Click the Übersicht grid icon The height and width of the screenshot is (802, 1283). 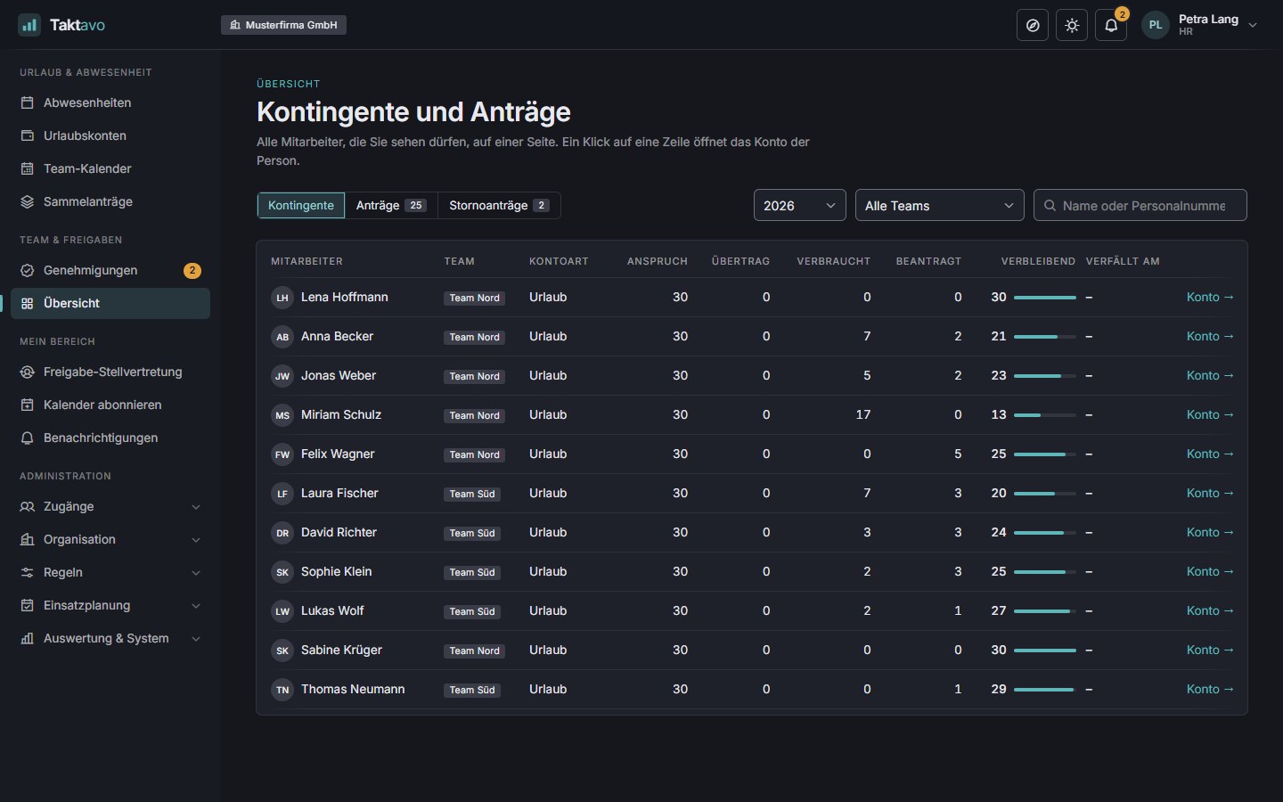coord(28,303)
